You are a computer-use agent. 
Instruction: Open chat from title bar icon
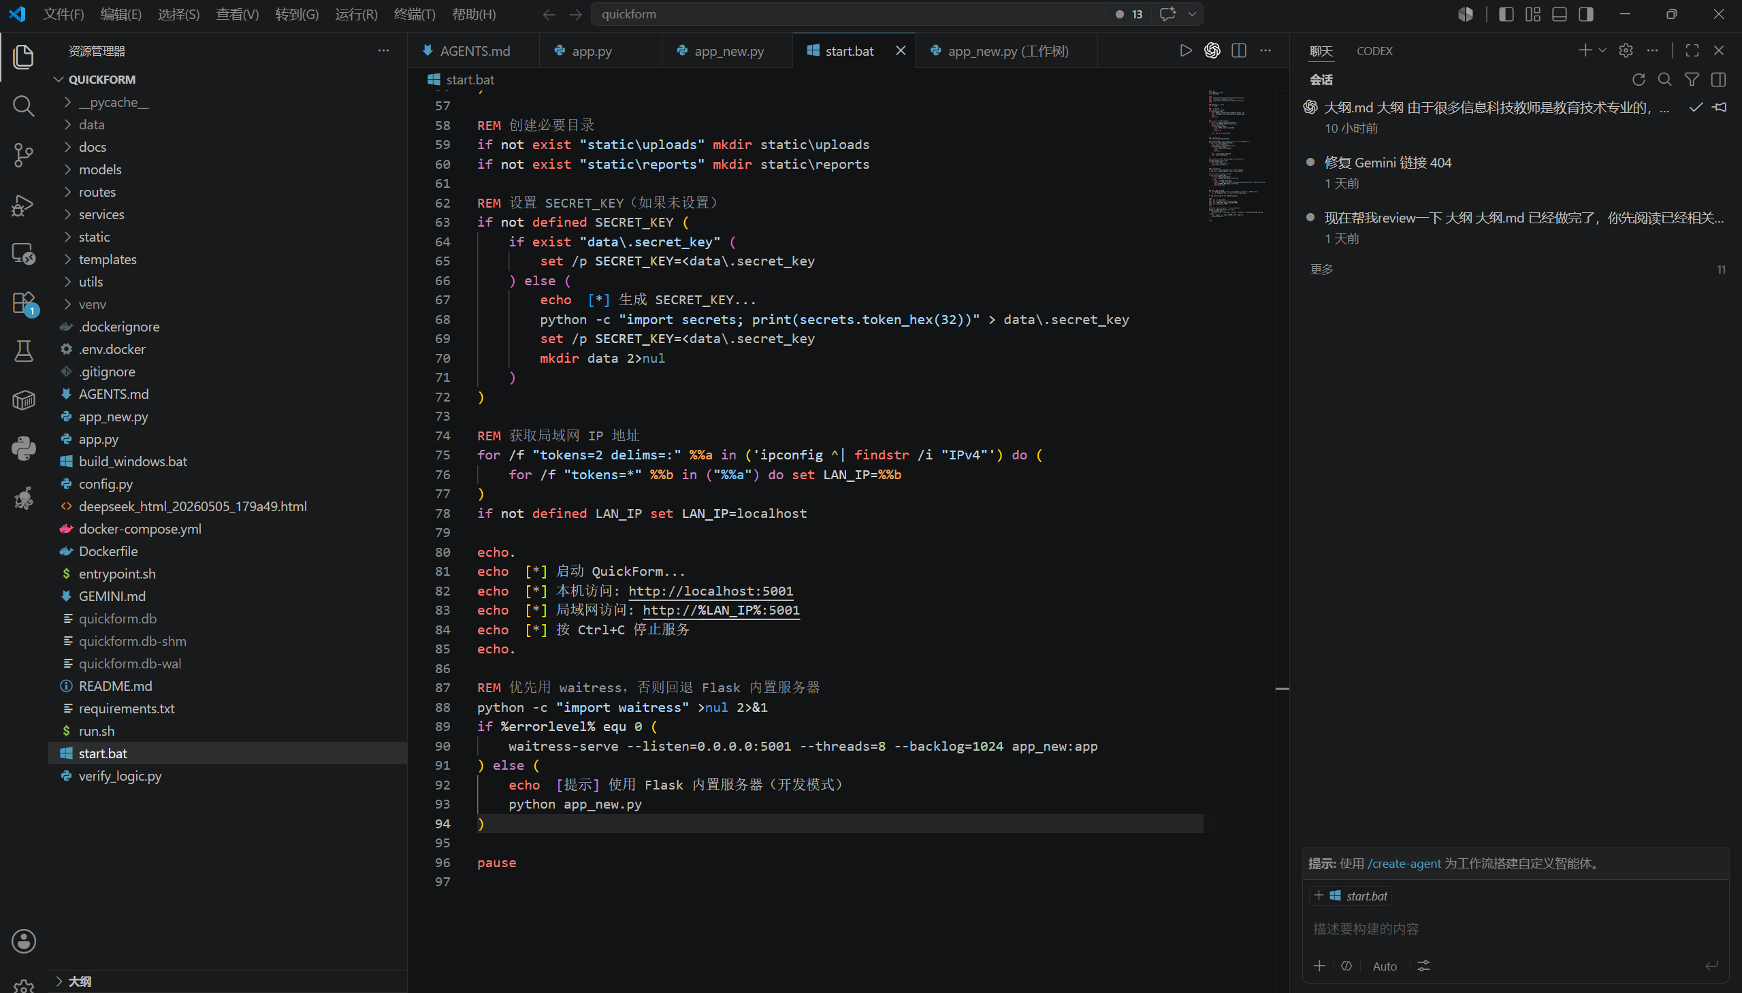point(1167,14)
